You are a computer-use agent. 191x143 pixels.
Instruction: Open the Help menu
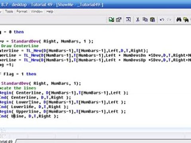[50, 12]
